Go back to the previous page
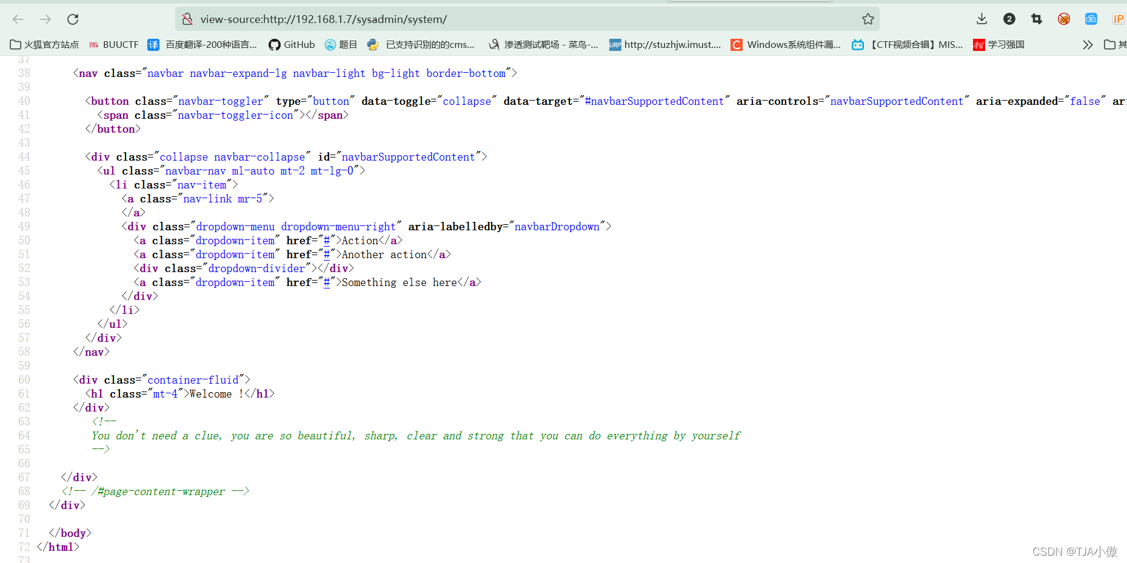This screenshot has width=1127, height=563. pyautogui.click(x=18, y=19)
